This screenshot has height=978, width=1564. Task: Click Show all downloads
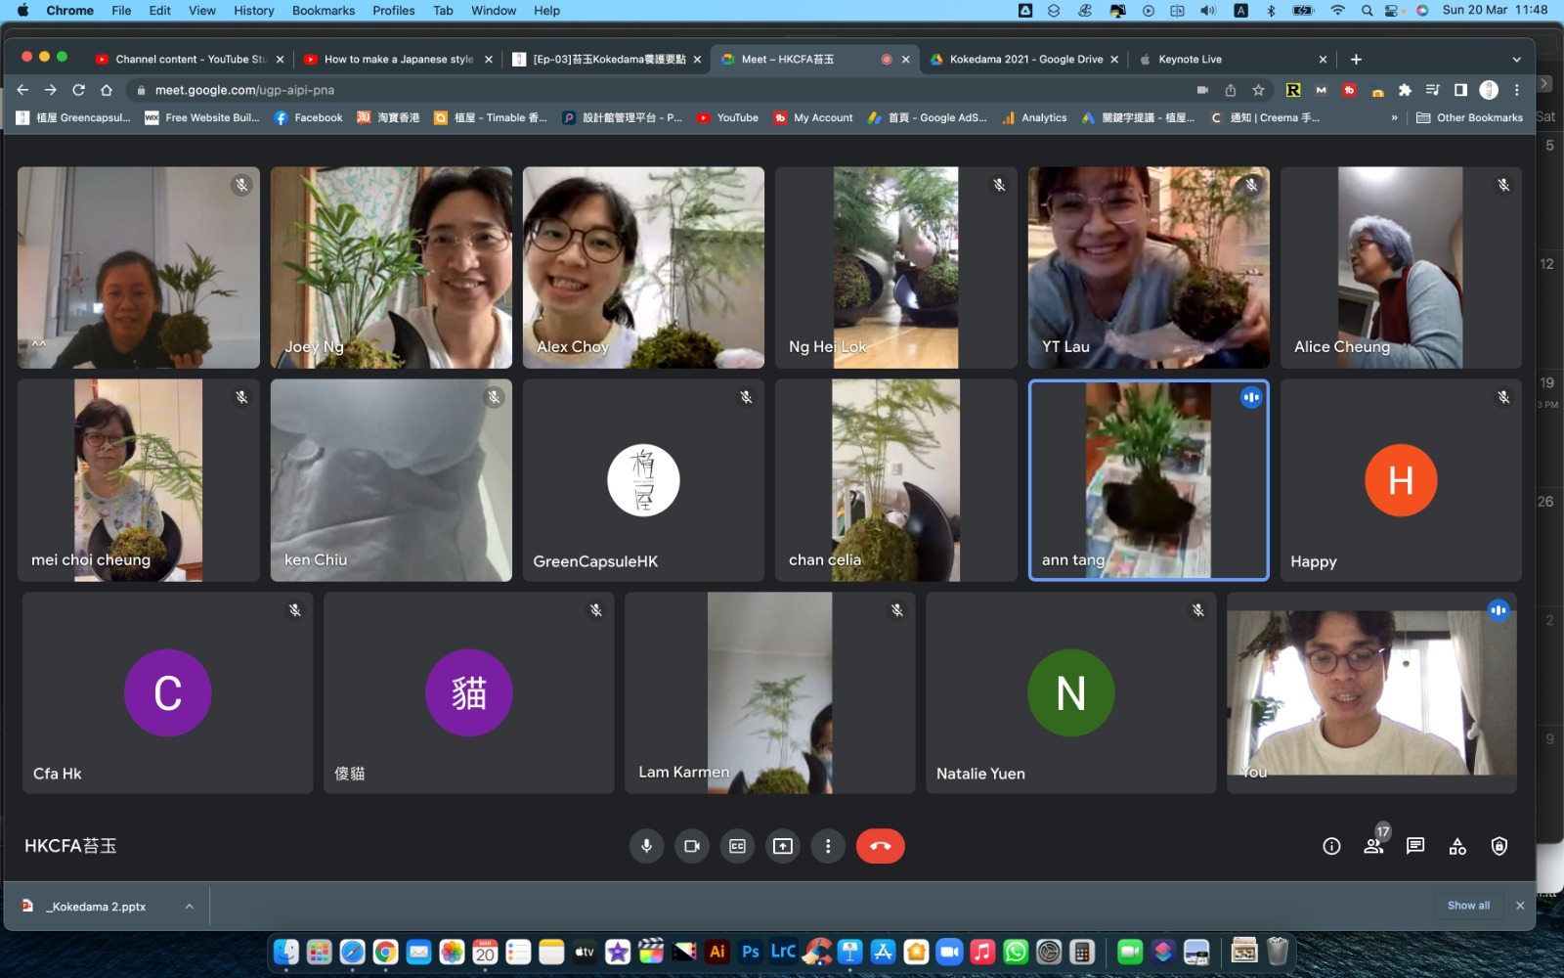click(x=1468, y=906)
